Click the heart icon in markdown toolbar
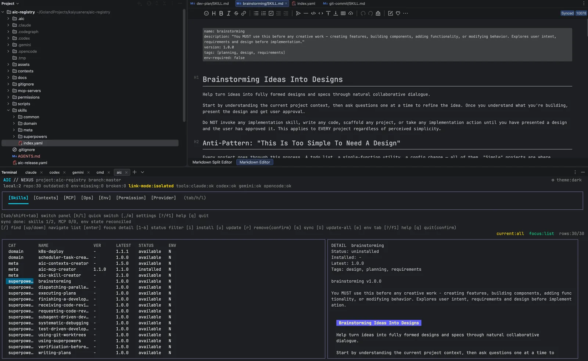588x361 pixels. click(x=398, y=13)
